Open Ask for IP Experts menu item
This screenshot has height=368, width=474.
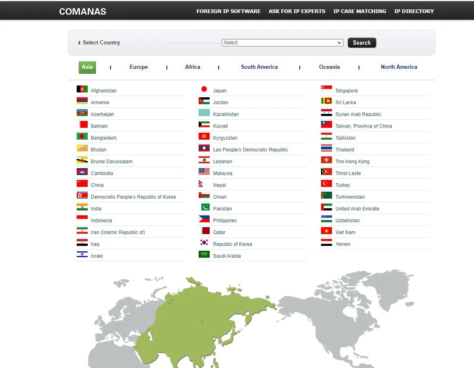pyautogui.click(x=297, y=11)
